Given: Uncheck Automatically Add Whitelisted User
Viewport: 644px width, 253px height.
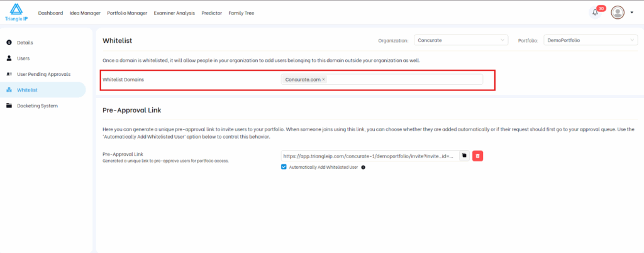Looking at the screenshot, I should click(284, 167).
